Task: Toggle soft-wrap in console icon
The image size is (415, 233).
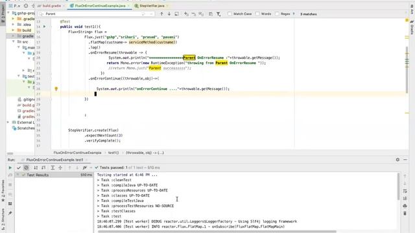Action: tap(405, 191)
